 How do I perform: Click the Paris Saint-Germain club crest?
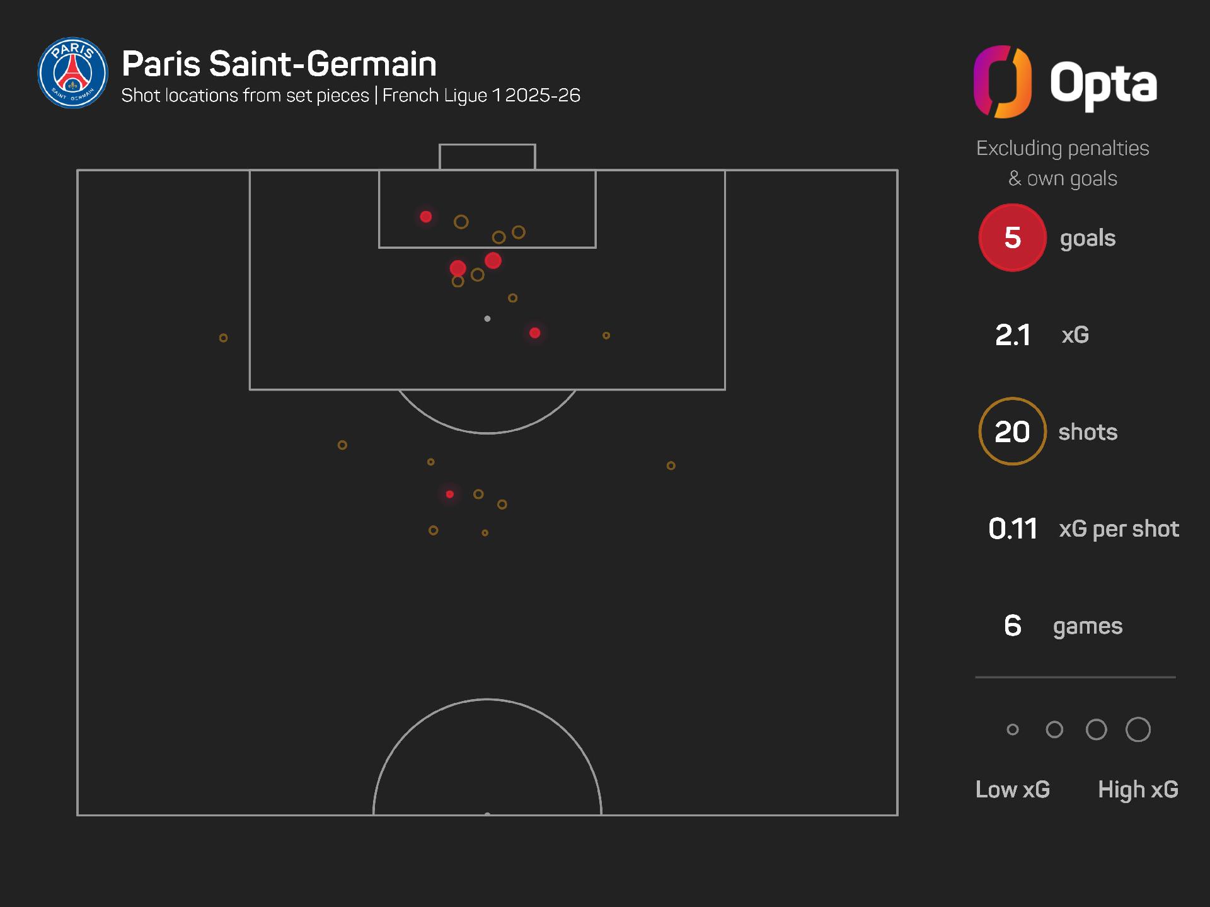pyautogui.click(x=73, y=73)
